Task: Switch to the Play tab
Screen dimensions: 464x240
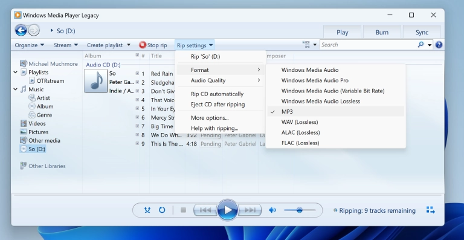Action: point(342,32)
